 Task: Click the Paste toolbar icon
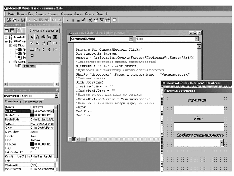[41, 20]
